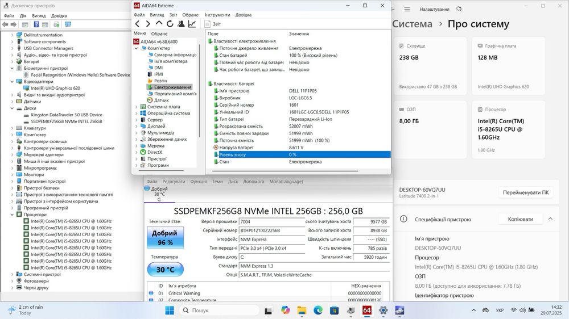Open Файл menu in Device Manager

[9, 15]
